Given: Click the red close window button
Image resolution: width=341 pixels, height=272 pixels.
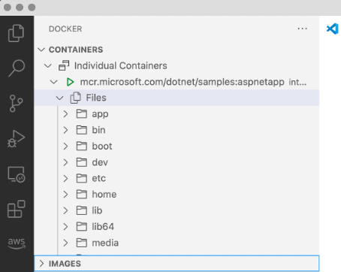Looking at the screenshot, I should pos(8,8).
